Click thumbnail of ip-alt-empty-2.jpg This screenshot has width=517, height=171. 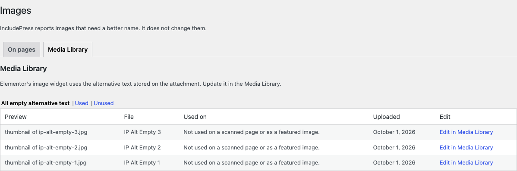47,148
